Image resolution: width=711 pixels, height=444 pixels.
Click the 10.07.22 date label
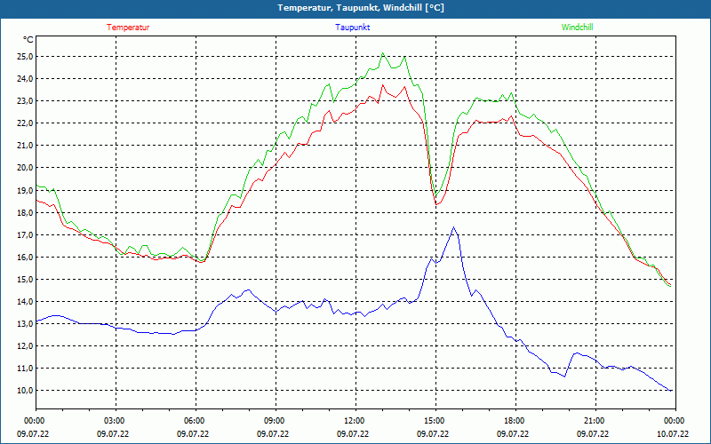coord(673,434)
